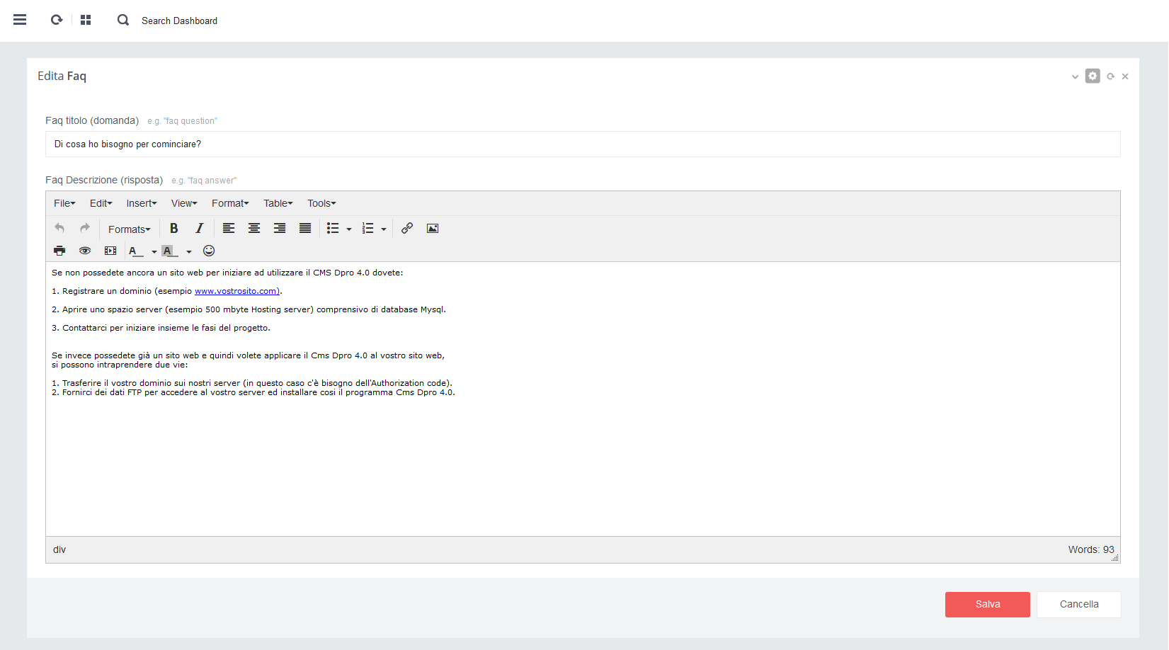Click the Insert/edit link icon
This screenshot has width=1169, height=650.
pos(407,228)
